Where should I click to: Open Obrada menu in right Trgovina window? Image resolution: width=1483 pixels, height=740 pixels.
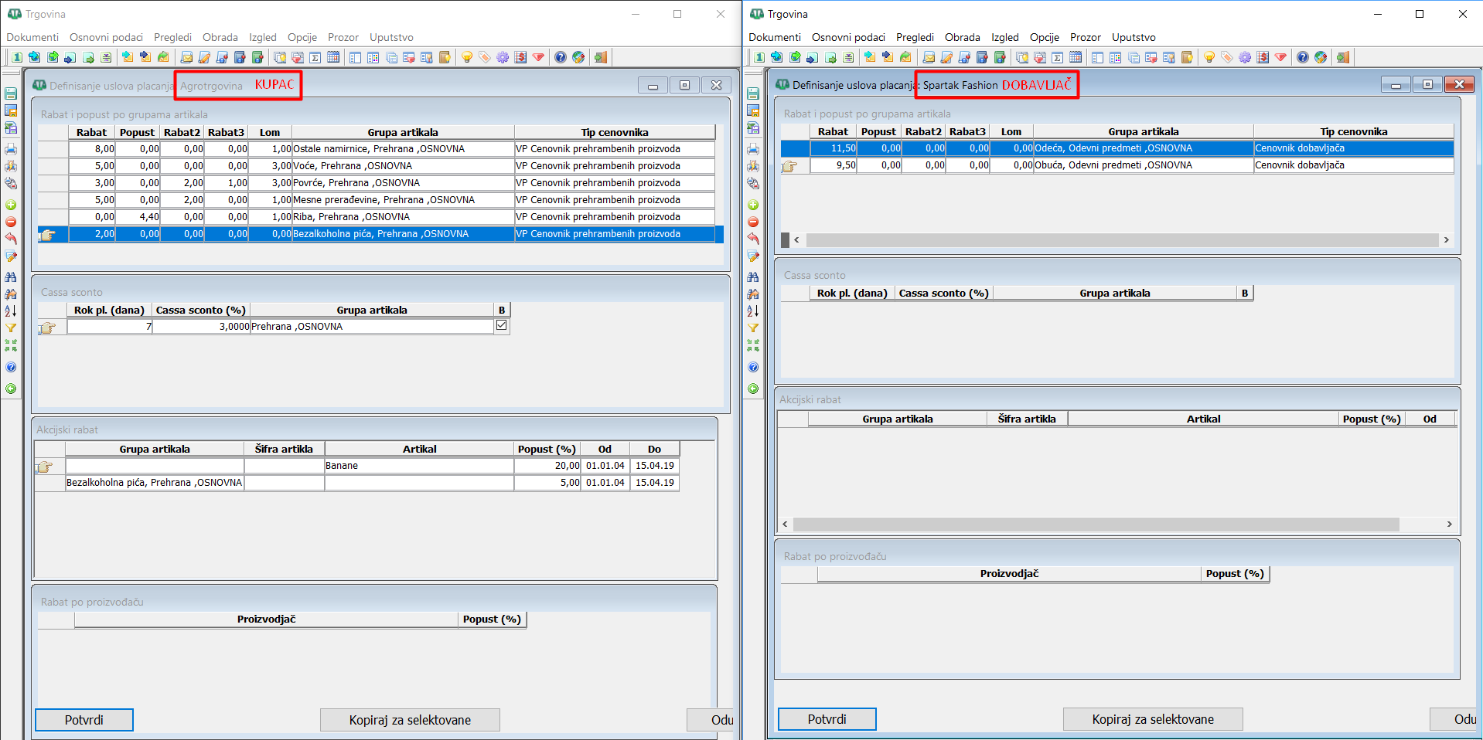point(962,37)
